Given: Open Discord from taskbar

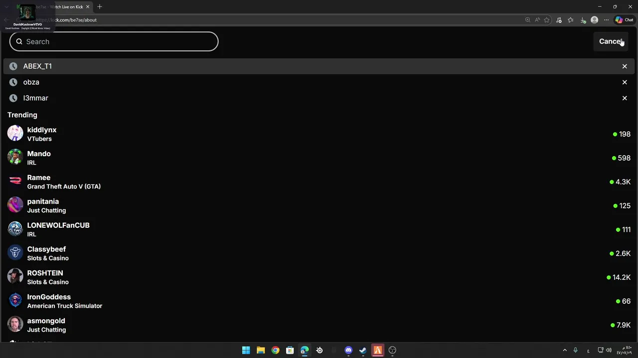Looking at the screenshot, I should pos(348,350).
